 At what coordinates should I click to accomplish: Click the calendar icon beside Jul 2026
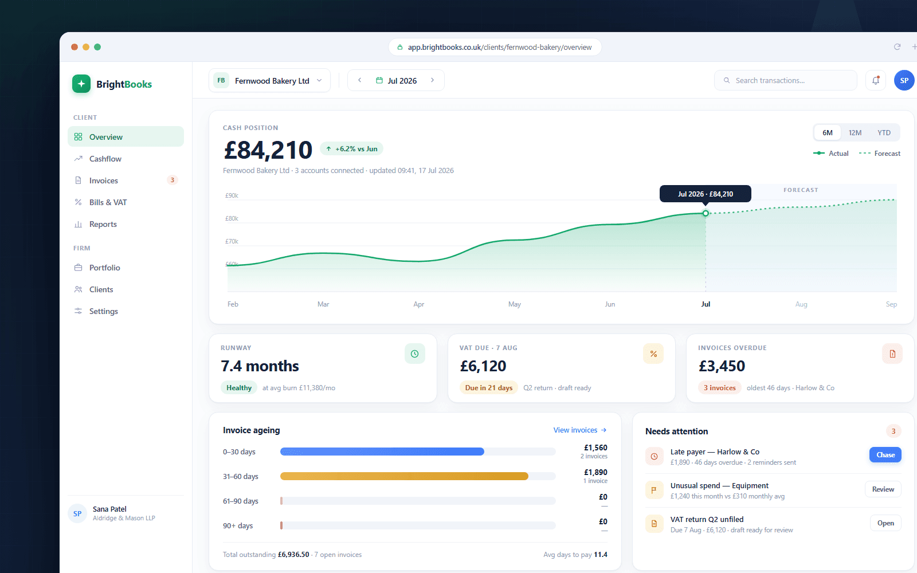pyautogui.click(x=379, y=80)
